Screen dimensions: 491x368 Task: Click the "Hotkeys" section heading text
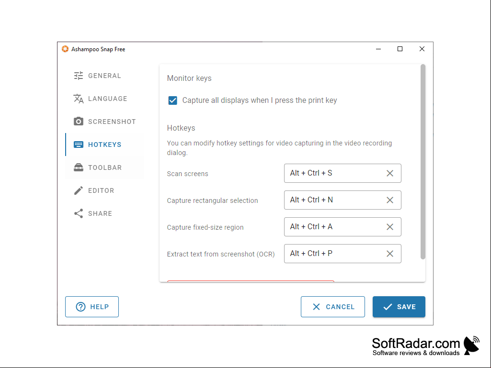[181, 128]
